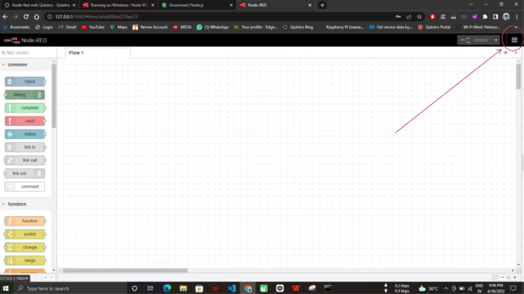The height and width of the screenshot is (294, 524).
Task: Click the browser address bar URL
Action: [x=96, y=17]
